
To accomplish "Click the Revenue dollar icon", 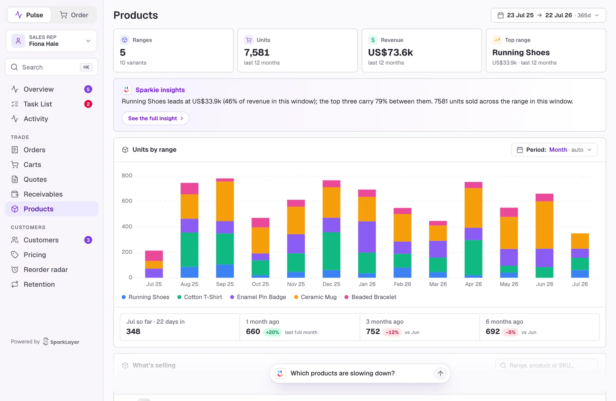I will (373, 40).
